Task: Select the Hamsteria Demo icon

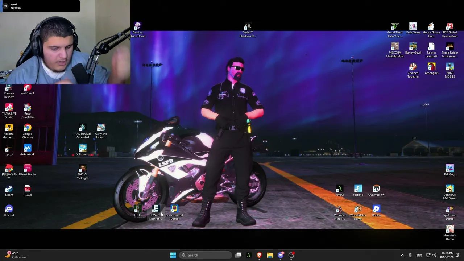Action: point(450,233)
